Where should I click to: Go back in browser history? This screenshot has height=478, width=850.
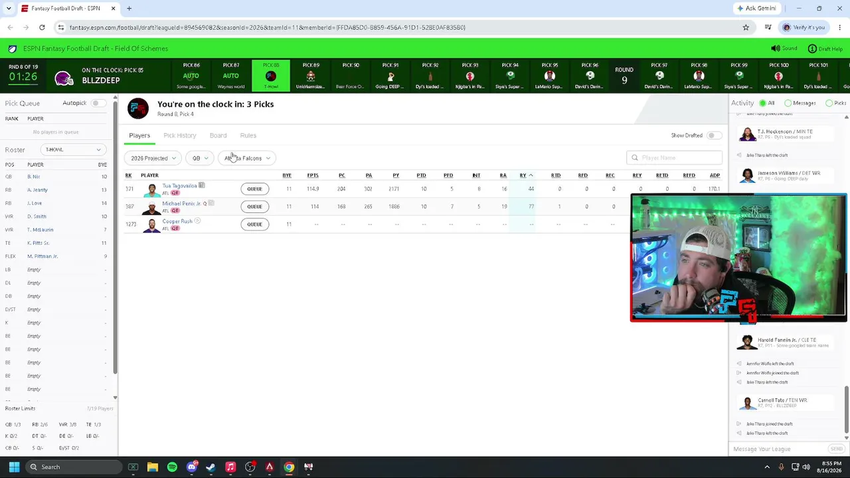click(10, 27)
